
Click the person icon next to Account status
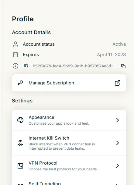15,44
